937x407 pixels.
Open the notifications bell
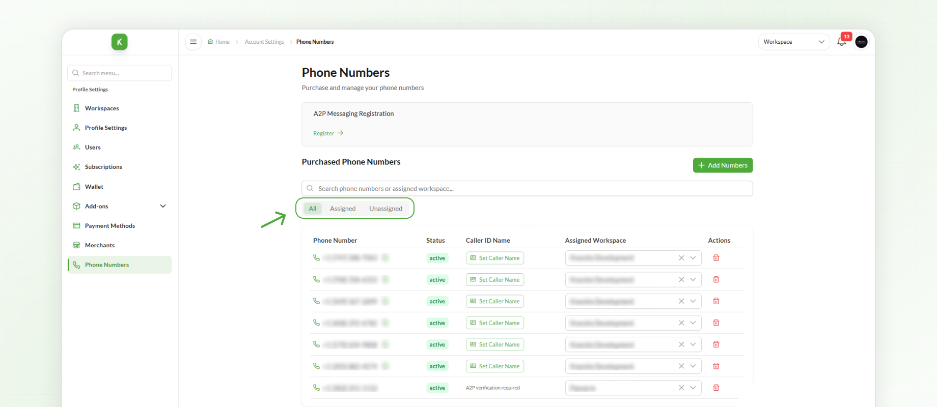click(x=842, y=42)
